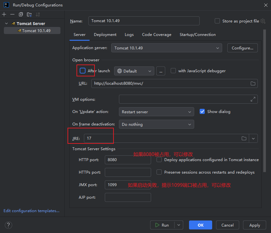
Task: Uncheck Show dialog
Action: coord(202,111)
